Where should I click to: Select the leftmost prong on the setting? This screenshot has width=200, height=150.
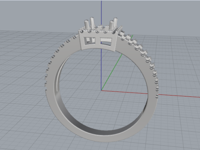(x=86, y=25)
